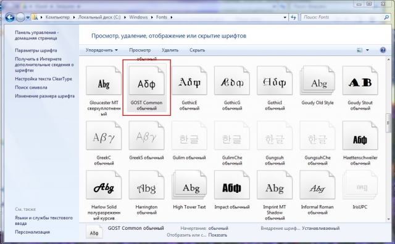
Task: Select the GOST Common font icon
Action: pyautogui.click(x=146, y=81)
